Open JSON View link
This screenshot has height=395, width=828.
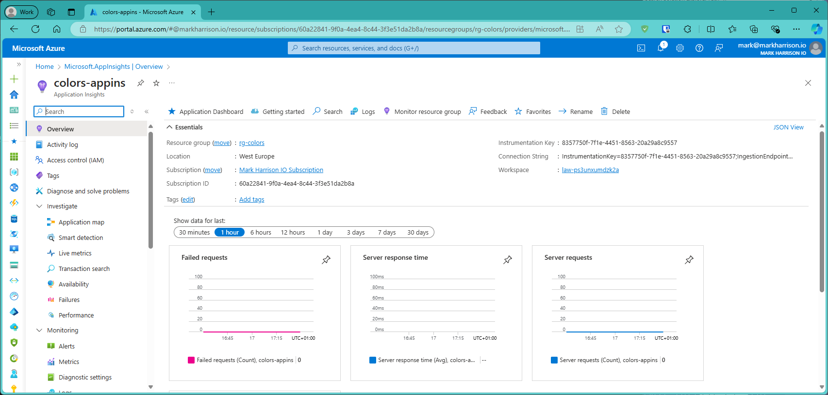point(788,127)
